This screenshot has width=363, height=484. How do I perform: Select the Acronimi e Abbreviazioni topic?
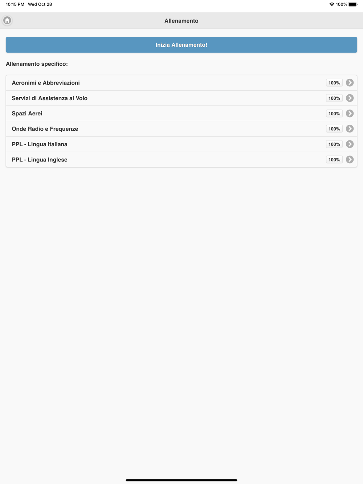(x=181, y=83)
